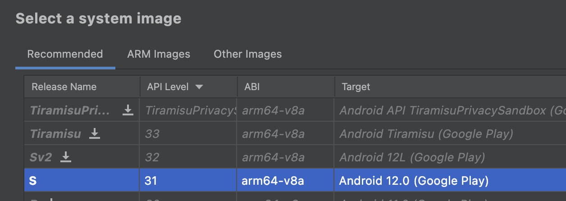Select the S release row

pyautogui.click(x=295, y=181)
